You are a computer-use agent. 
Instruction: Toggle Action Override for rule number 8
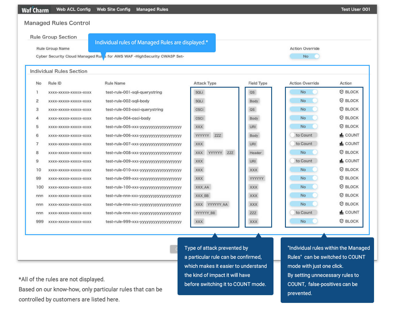[303, 152]
